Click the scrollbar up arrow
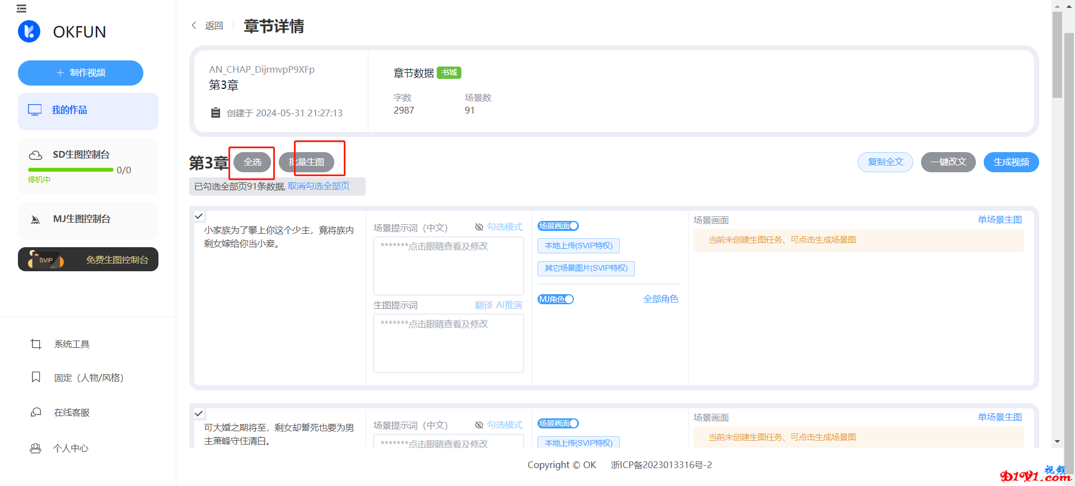The height and width of the screenshot is (486, 1075). pos(1057,7)
